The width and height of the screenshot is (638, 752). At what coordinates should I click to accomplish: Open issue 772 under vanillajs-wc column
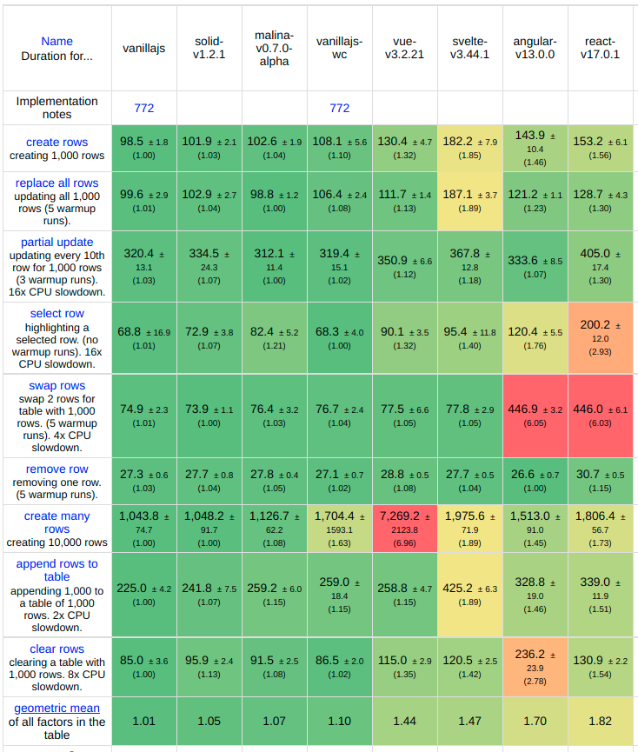pyautogui.click(x=339, y=108)
